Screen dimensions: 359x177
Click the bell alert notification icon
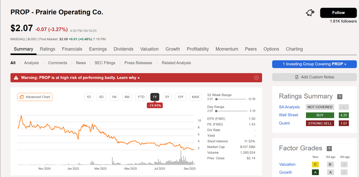coord(310,12)
